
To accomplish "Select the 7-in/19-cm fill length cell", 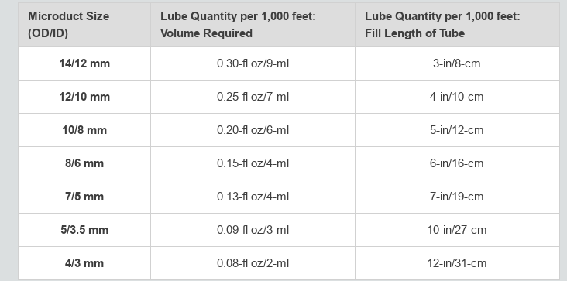I will pos(457,197).
